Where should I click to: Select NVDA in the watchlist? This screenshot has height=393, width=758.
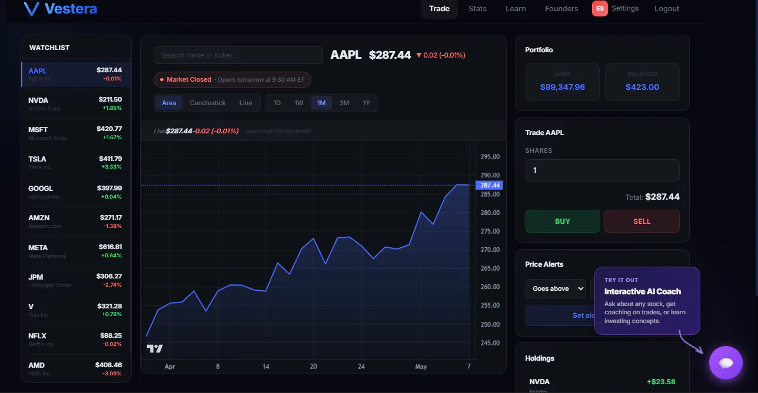click(75, 104)
